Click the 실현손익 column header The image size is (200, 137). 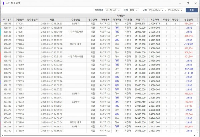point(189,20)
